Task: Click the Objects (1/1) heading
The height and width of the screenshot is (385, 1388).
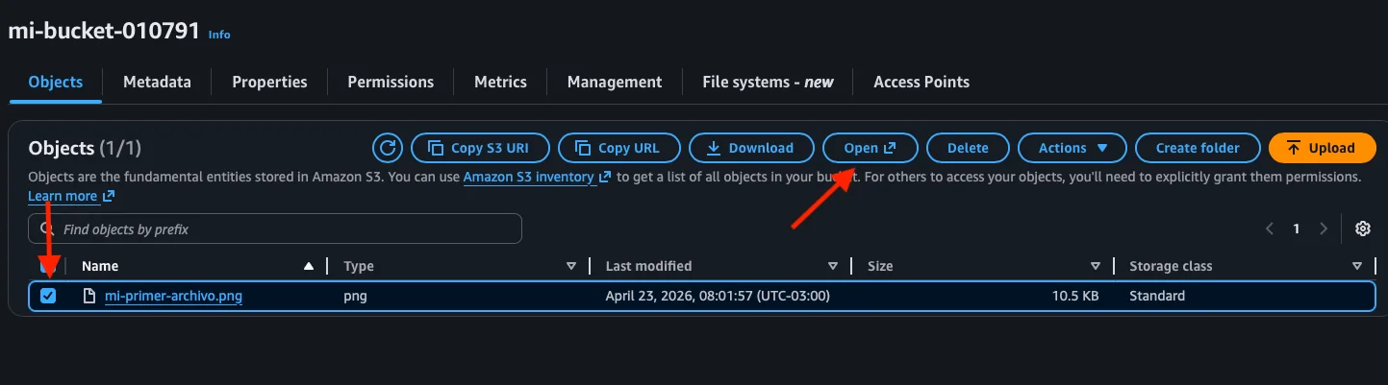Action: 86,148
